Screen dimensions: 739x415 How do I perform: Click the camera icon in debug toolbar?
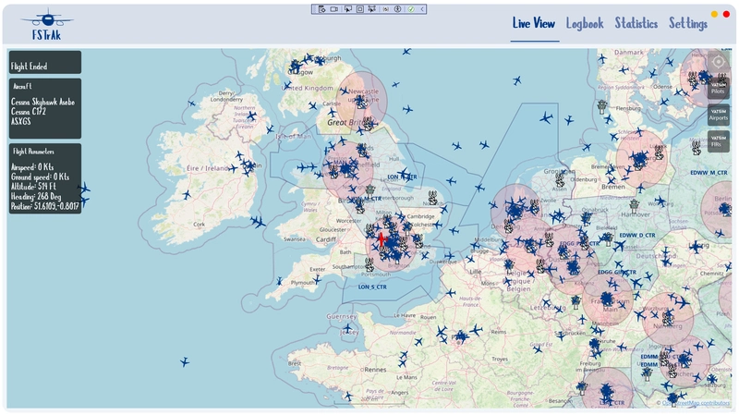(x=333, y=9)
